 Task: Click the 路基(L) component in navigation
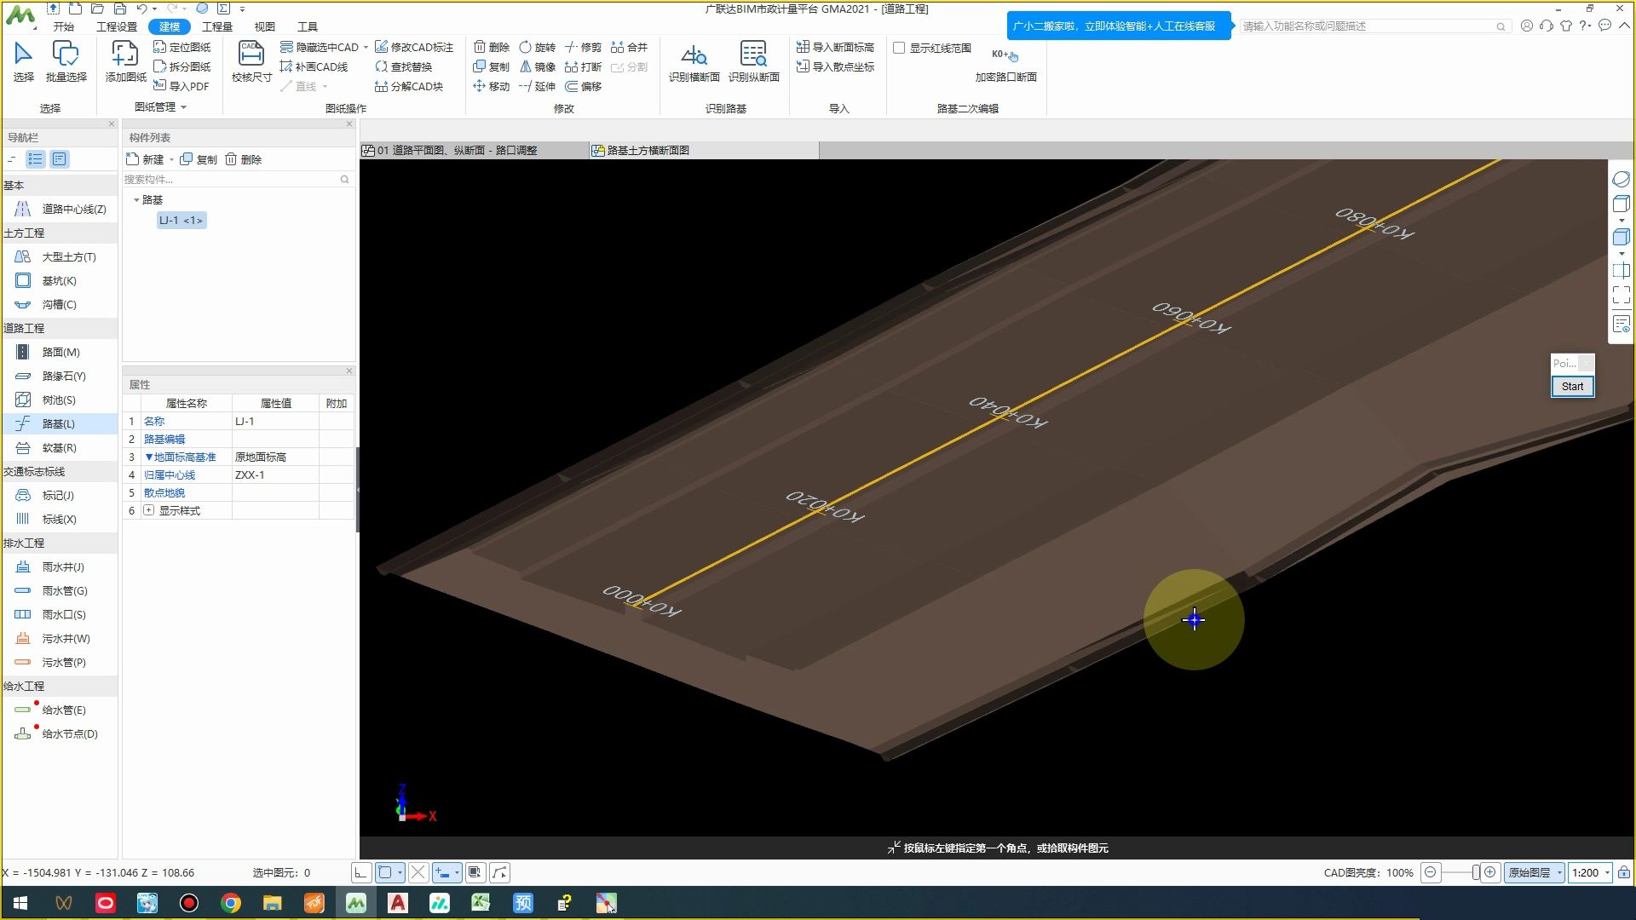58,423
